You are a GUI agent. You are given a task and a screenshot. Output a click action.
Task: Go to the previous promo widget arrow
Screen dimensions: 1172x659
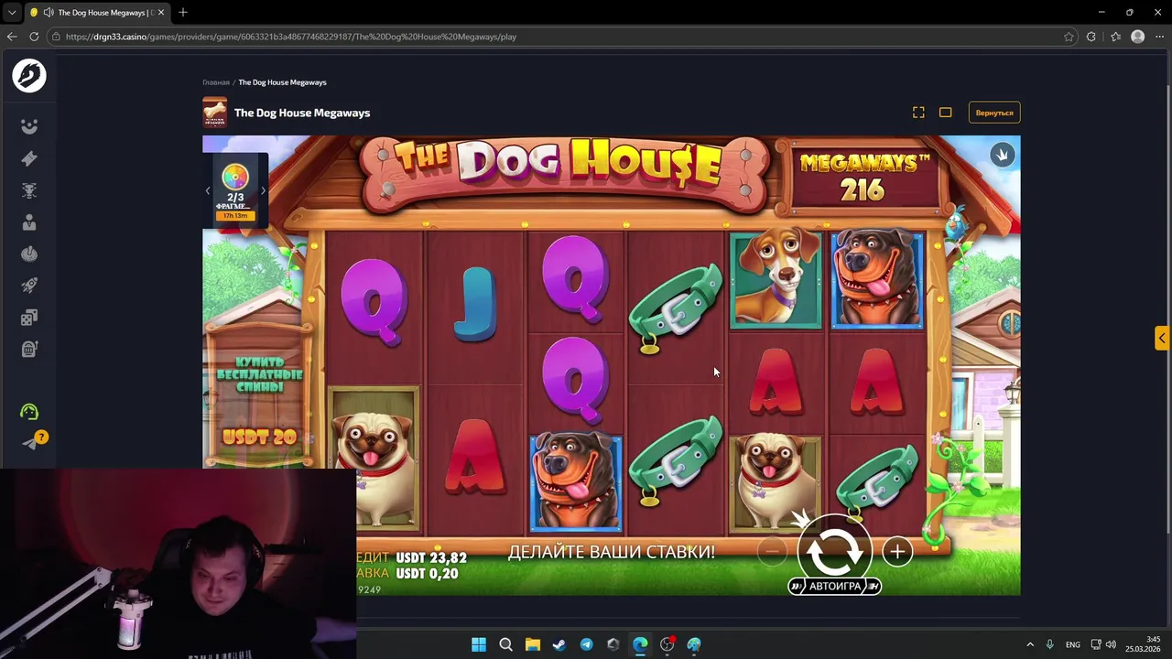click(x=208, y=190)
